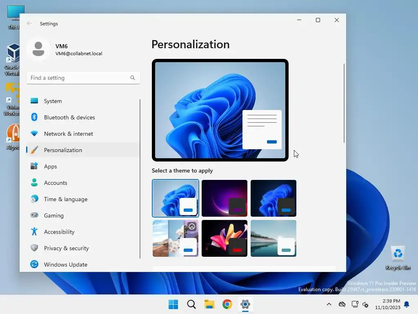
Task: Click the Privacy shield icon
Action: pyautogui.click(x=34, y=248)
